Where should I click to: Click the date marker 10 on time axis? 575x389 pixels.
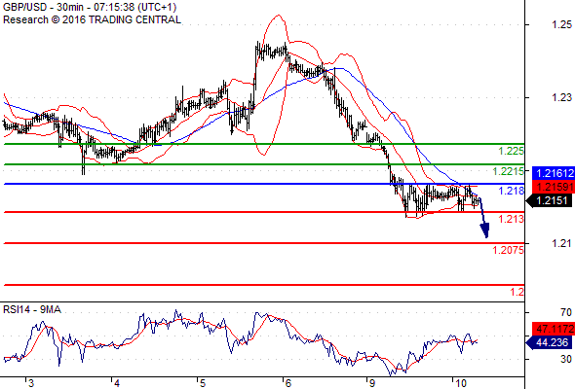(461, 383)
